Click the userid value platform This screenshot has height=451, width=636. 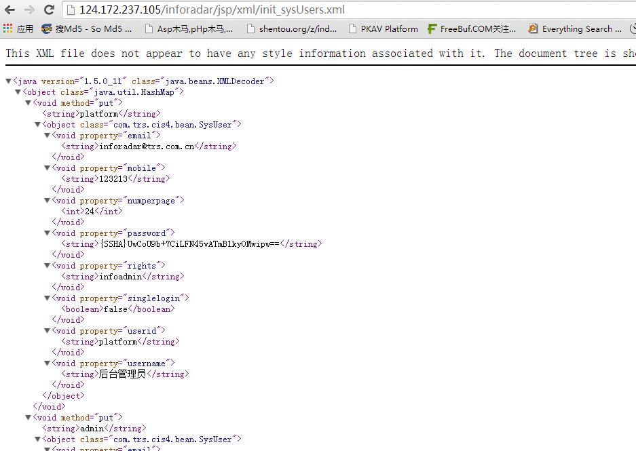click(x=118, y=342)
